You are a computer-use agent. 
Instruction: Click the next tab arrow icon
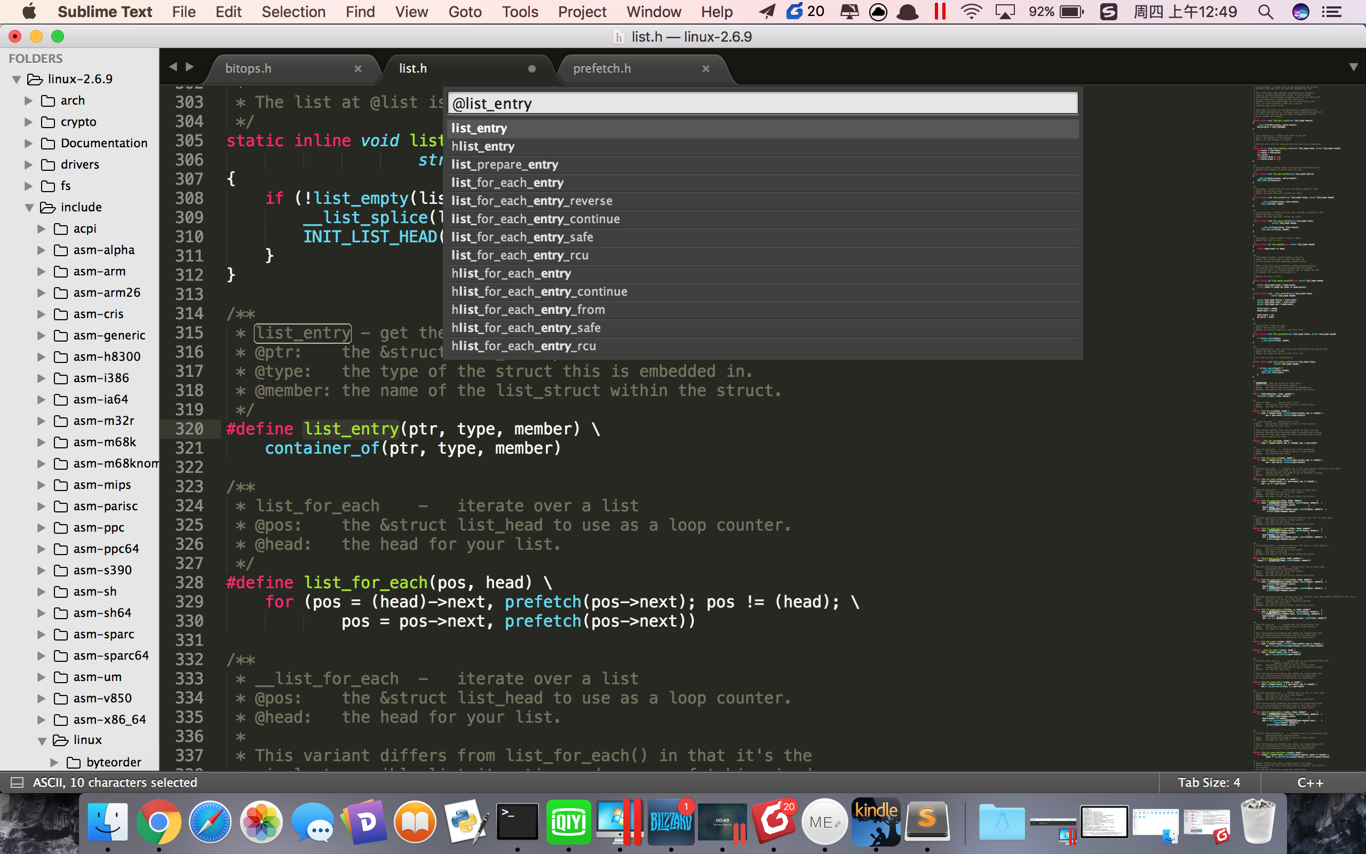pyautogui.click(x=190, y=67)
